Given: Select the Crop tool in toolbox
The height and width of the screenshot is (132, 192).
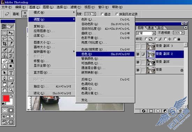Looking at the screenshot, I should coord(5,44).
